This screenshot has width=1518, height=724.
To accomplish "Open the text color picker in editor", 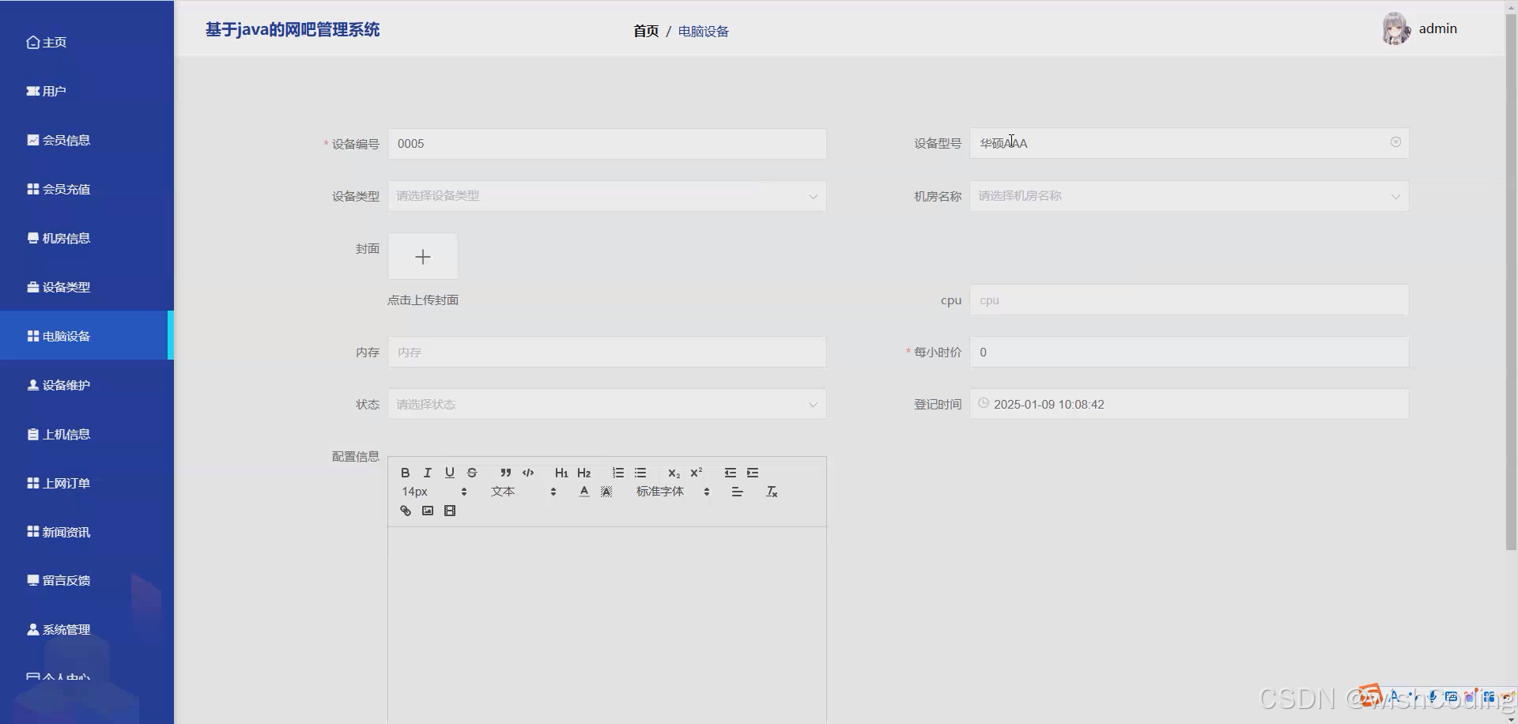I will (x=583, y=491).
